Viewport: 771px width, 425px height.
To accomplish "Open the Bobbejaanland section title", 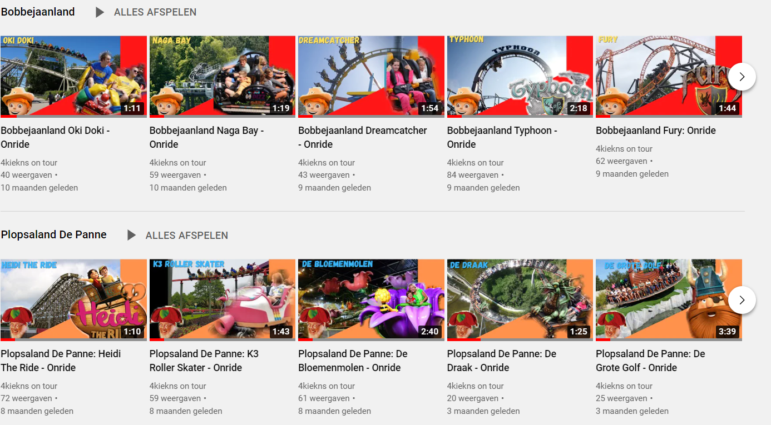I will [x=38, y=12].
